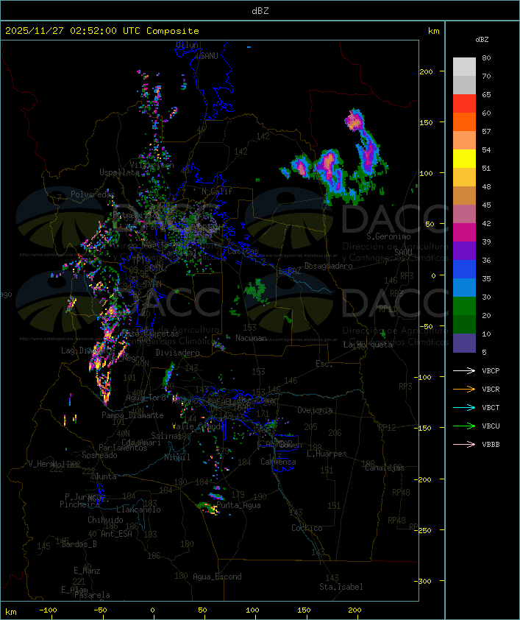Select the orange 57-60 dBZ legend swatch
Image resolution: width=520 pixels, height=620 pixels.
click(x=464, y=122)
